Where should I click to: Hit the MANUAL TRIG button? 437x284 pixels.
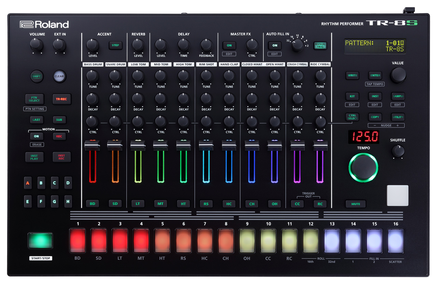tap(320, 45)
